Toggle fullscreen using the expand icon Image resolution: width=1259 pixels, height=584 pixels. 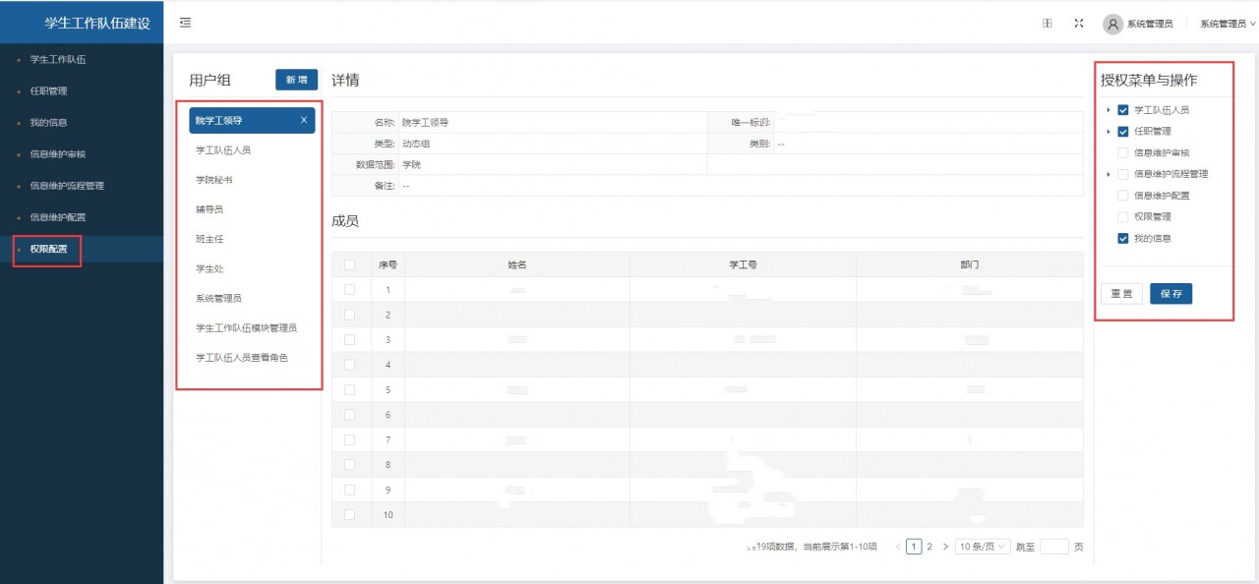coord(1078,24)
